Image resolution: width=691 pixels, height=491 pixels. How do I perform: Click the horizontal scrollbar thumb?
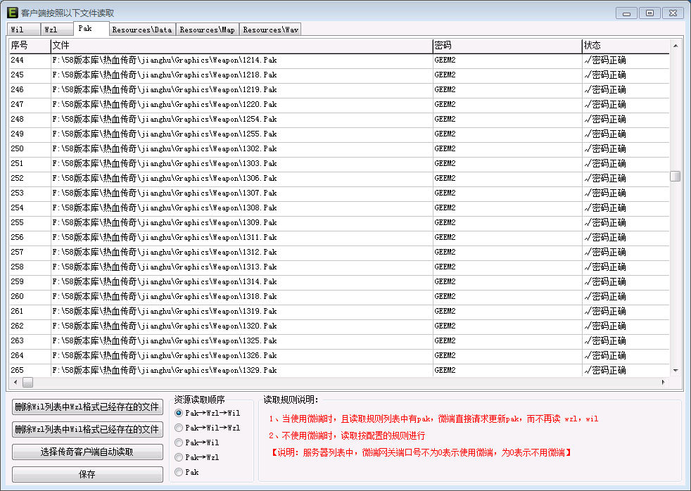[27, 382]
